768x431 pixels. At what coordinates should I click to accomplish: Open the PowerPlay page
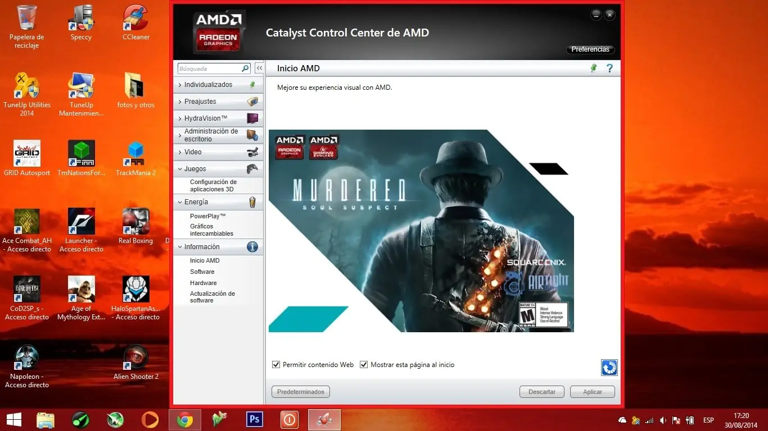(x=207, y=216)
